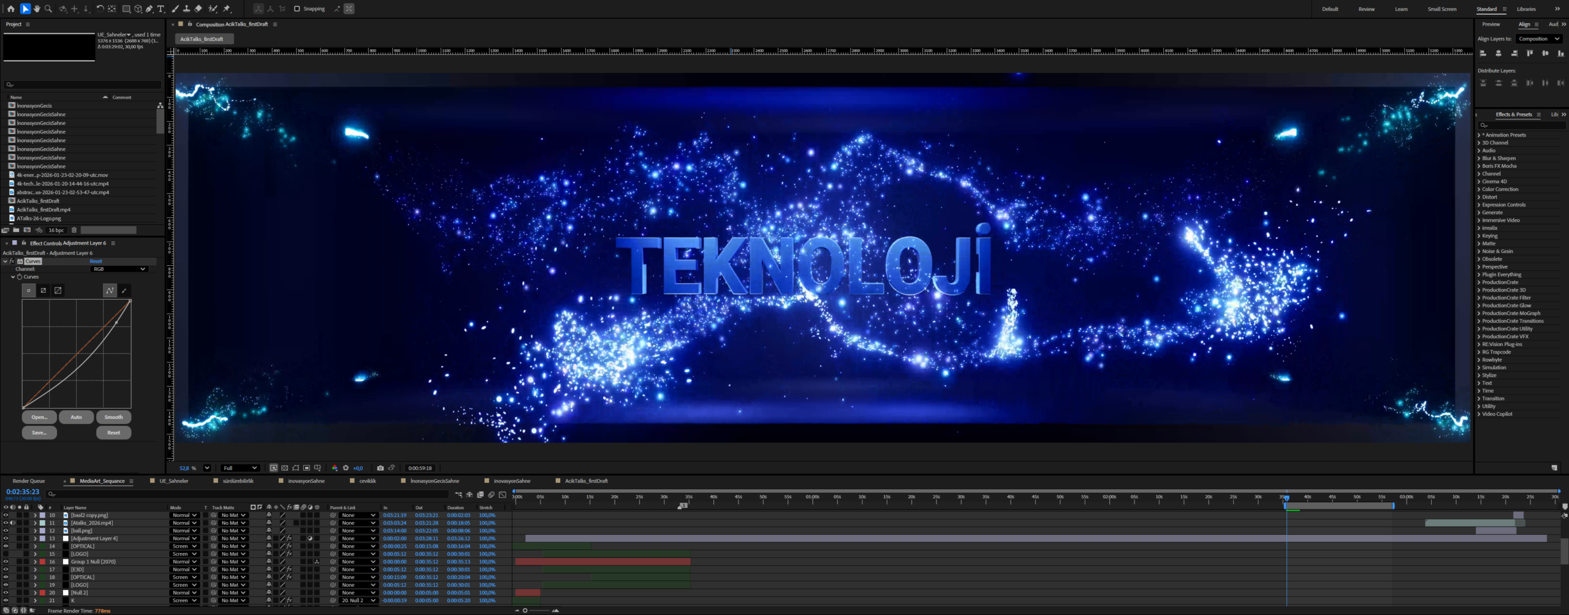This screenshot has height=615, width=1569.
Task: Click the Open... button in Curves
Action: pos(39,417)
